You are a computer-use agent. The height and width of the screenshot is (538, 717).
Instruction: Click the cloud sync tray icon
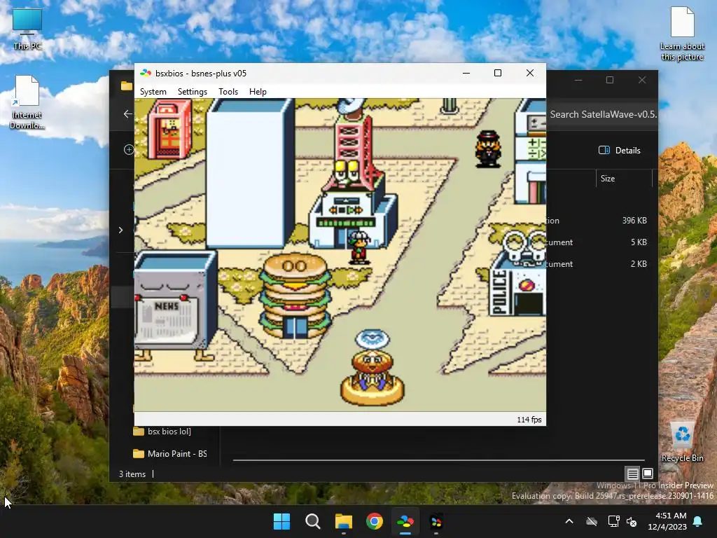pos(592,521)
